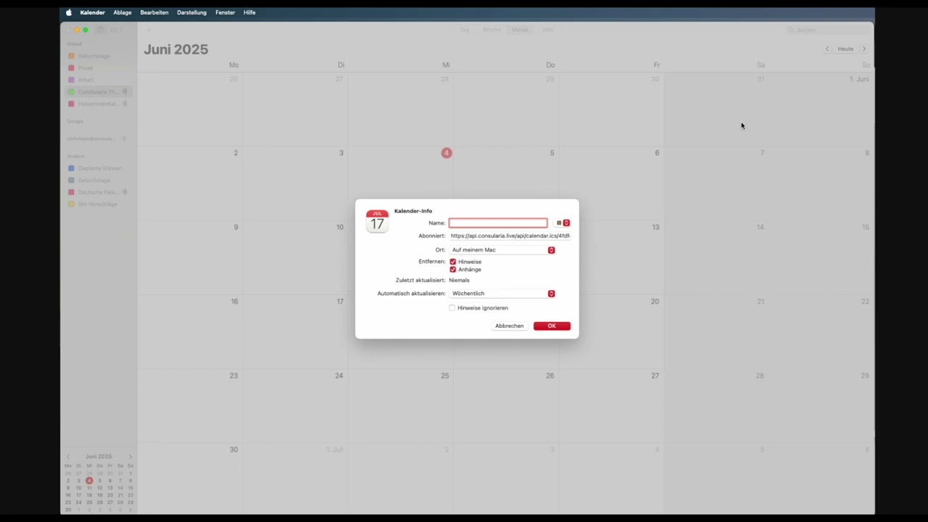The width and height of the screenshot is (928, 522).
Task: Toggle the 'Deutsche Feie...' calendar checkbox
Action: (x=71, y=192)
